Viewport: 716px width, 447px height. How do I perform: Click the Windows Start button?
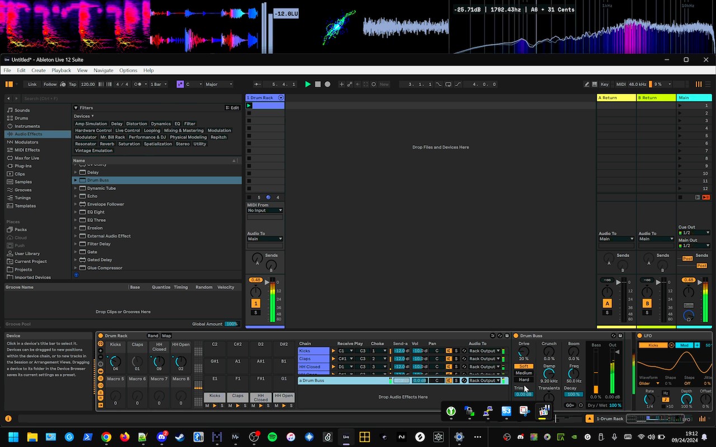pos(13,437)
